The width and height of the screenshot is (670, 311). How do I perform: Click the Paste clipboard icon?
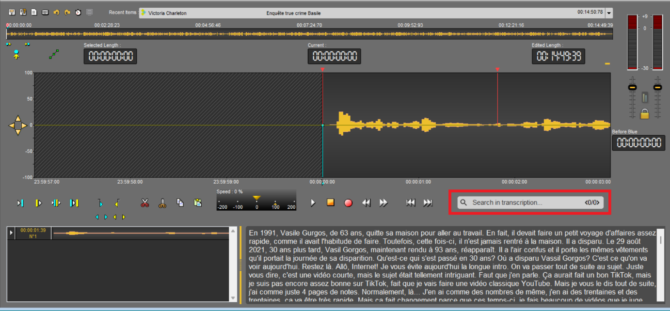198,203
